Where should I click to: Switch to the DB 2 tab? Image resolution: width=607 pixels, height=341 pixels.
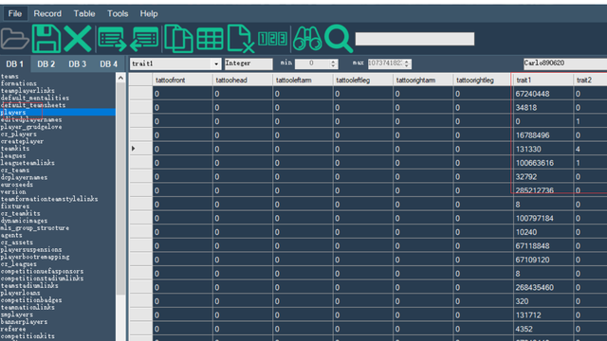(46, 64)
